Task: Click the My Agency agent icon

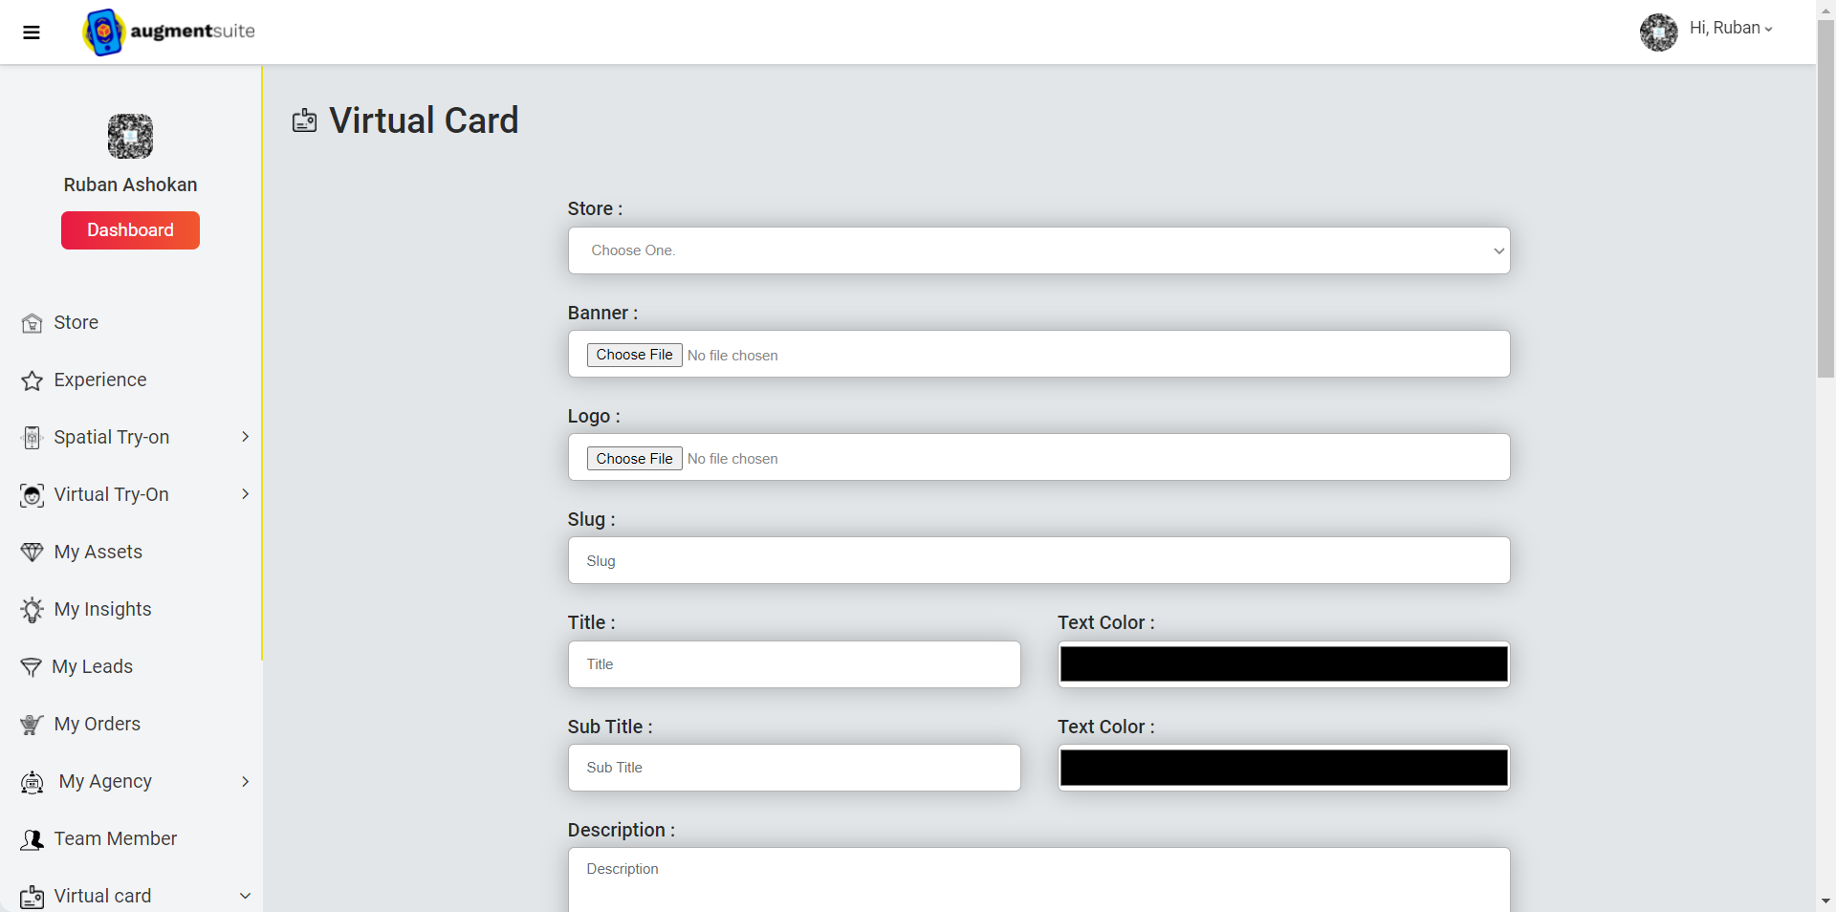Action: 32,782
